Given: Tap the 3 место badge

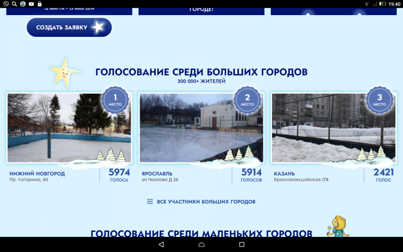Looking at the screenshot, I should click(380, 100).
